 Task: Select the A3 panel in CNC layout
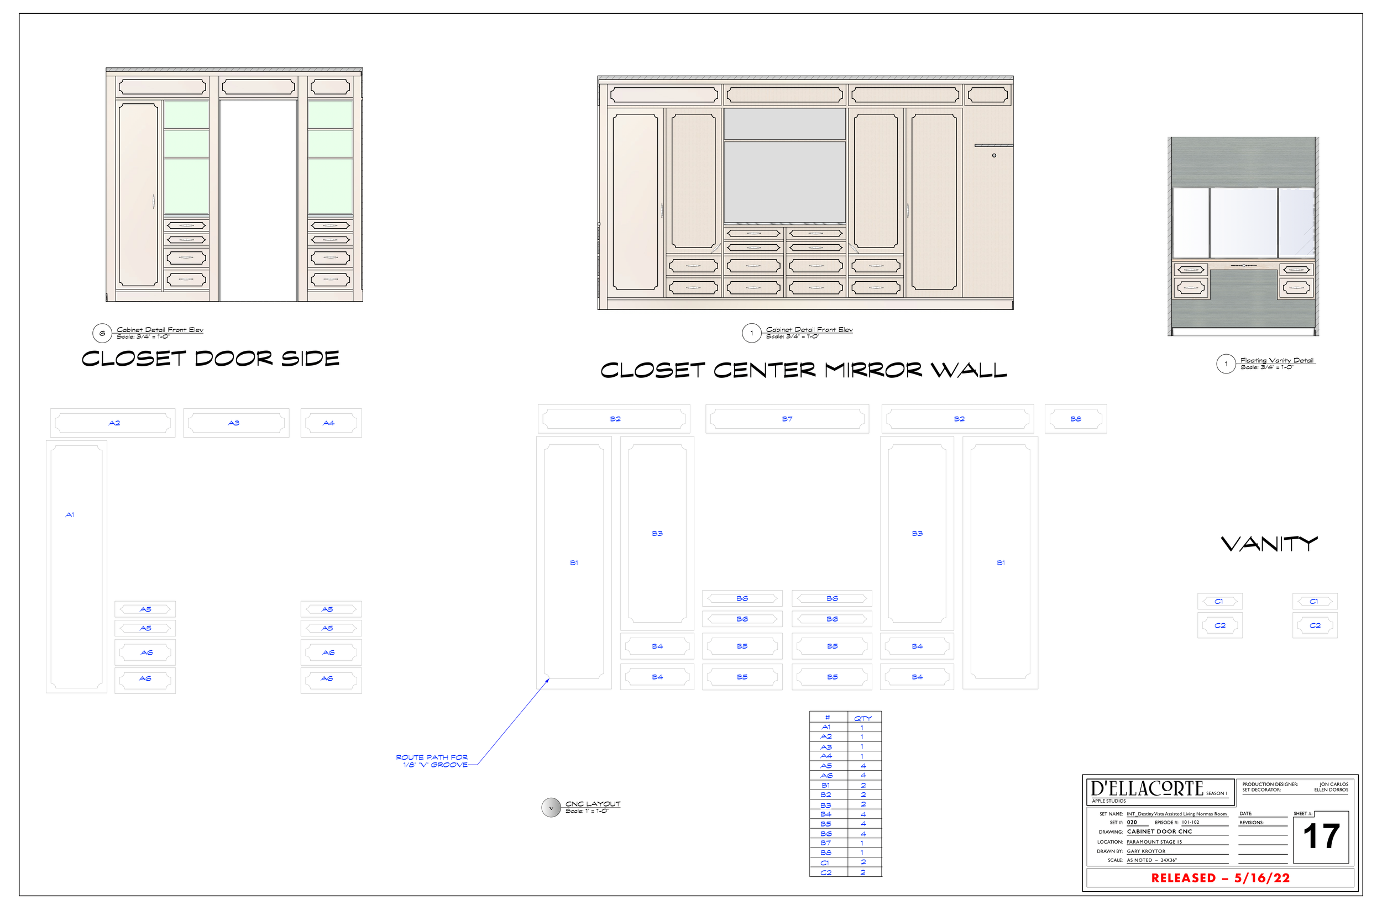point(235,423)
